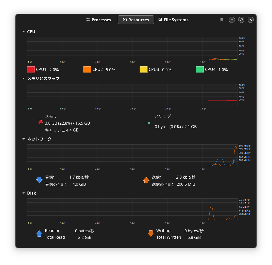Collapse the ネットワーク section
This screenshot has width=272, height=265.
pos(24,139)
